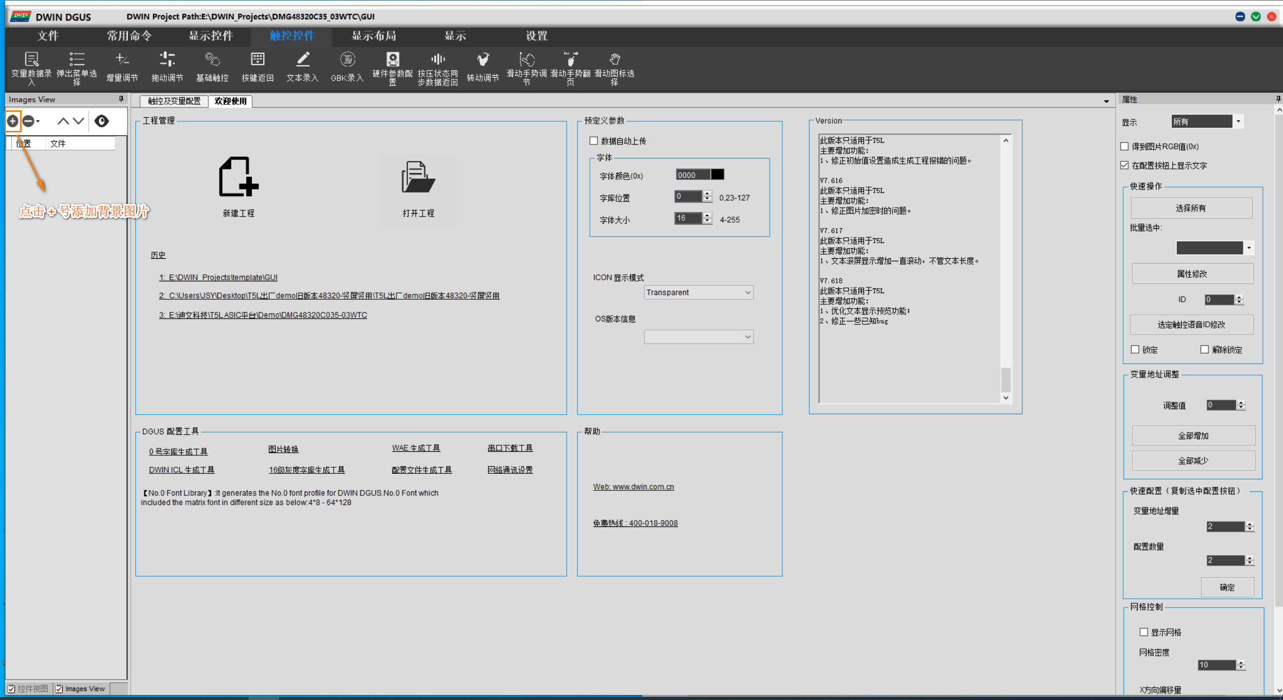Viewport: 1283px width, 700px height.
Task: Select the 按压状态同步数据返回 tool
Action: 438,68
